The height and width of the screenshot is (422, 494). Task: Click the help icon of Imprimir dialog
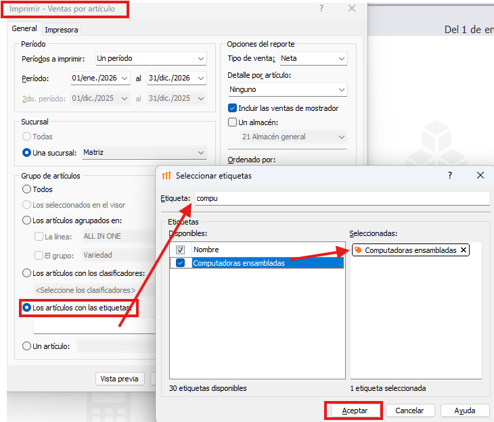pos(321,9)
